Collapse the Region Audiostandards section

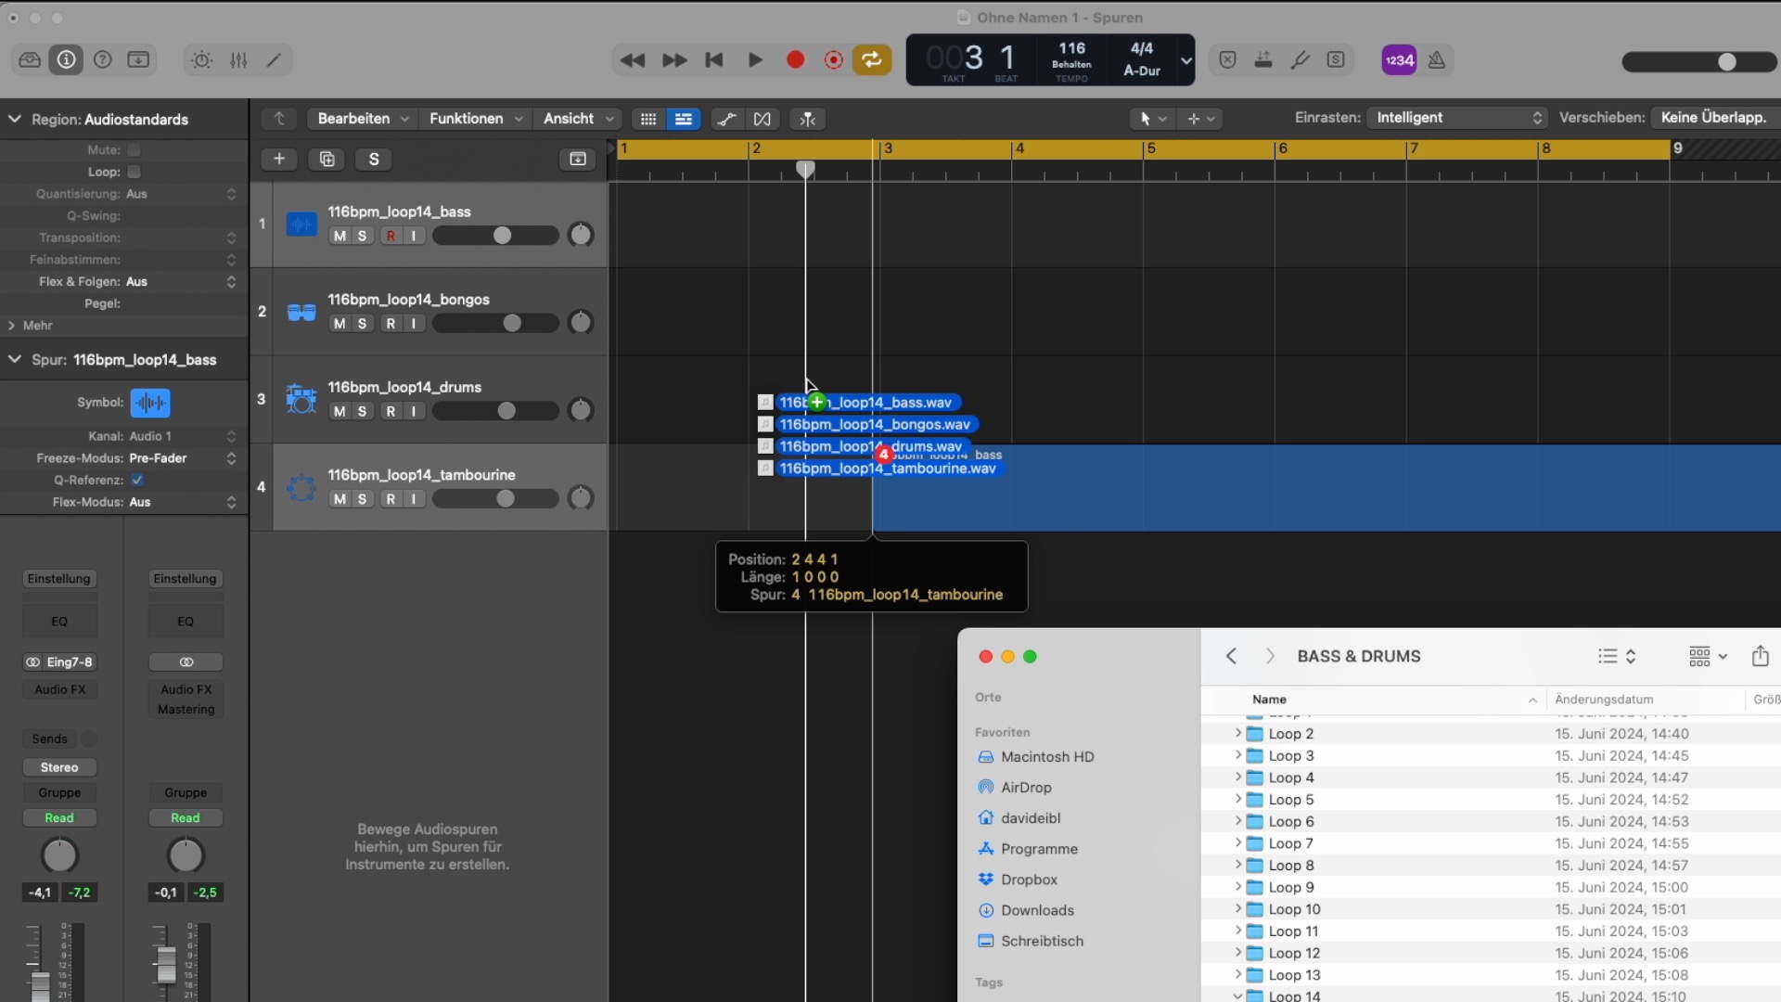(x=15, y=119)
